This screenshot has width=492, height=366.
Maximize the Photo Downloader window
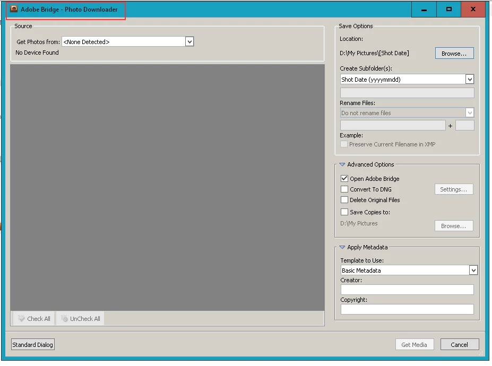coord(448,10)
